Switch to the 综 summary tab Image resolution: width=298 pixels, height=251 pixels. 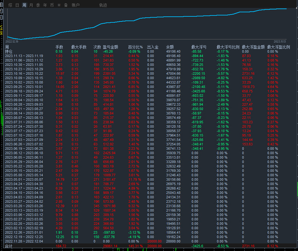pos(10,5)
